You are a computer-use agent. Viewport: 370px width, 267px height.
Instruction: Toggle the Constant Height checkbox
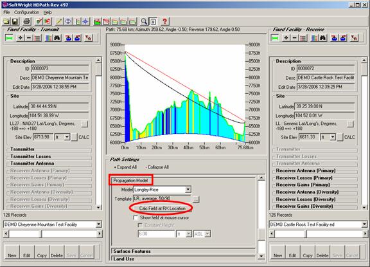[140, 225]
